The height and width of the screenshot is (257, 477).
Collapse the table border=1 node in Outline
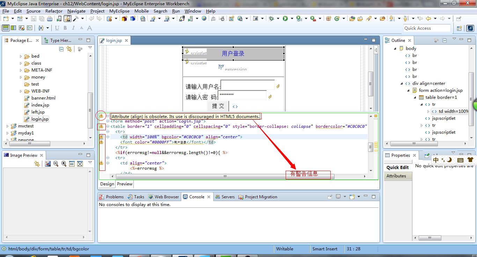pos(415,97)
